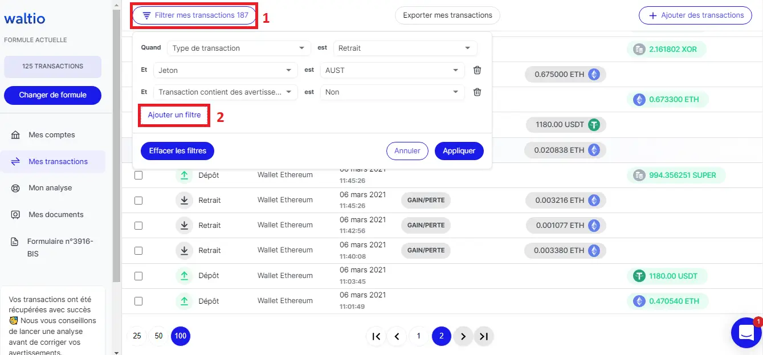
Task: Navigate to Mes comptes
Action: pyautogui.click(x=51, y=135)
